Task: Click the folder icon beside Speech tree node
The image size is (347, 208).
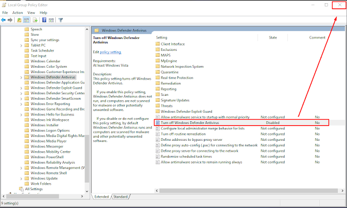Action: [x=27, y=29]
